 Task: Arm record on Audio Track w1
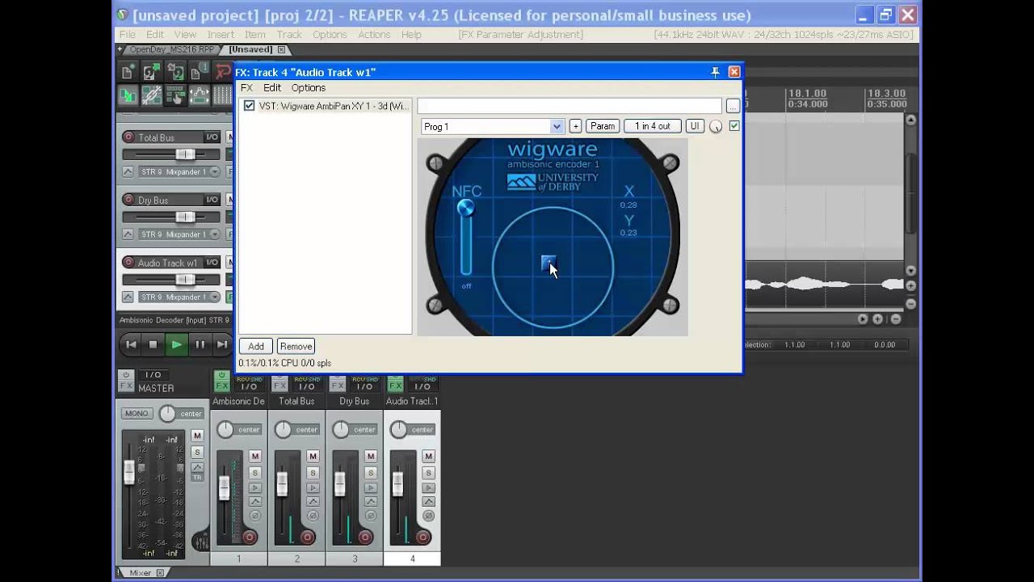pyautogui.click(x=128, y=263)
